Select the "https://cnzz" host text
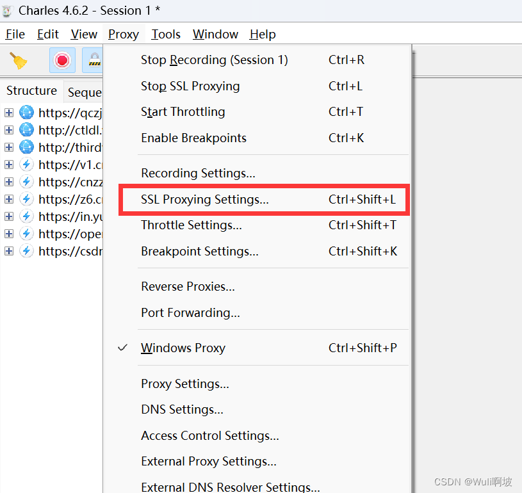Viewport: 522px width, 493px height. tap(70, 182)
